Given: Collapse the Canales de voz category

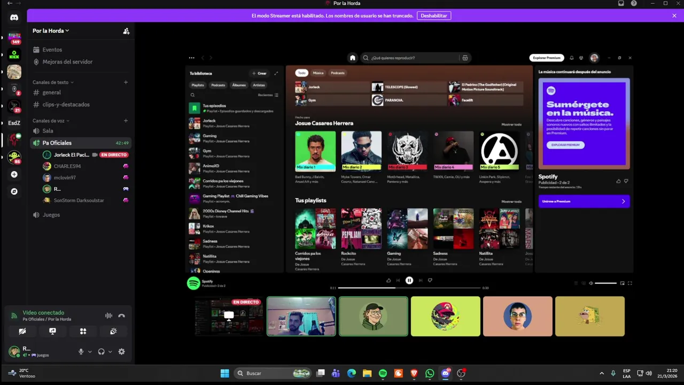Looking at the screenshot, I should (x=51, y=121).
